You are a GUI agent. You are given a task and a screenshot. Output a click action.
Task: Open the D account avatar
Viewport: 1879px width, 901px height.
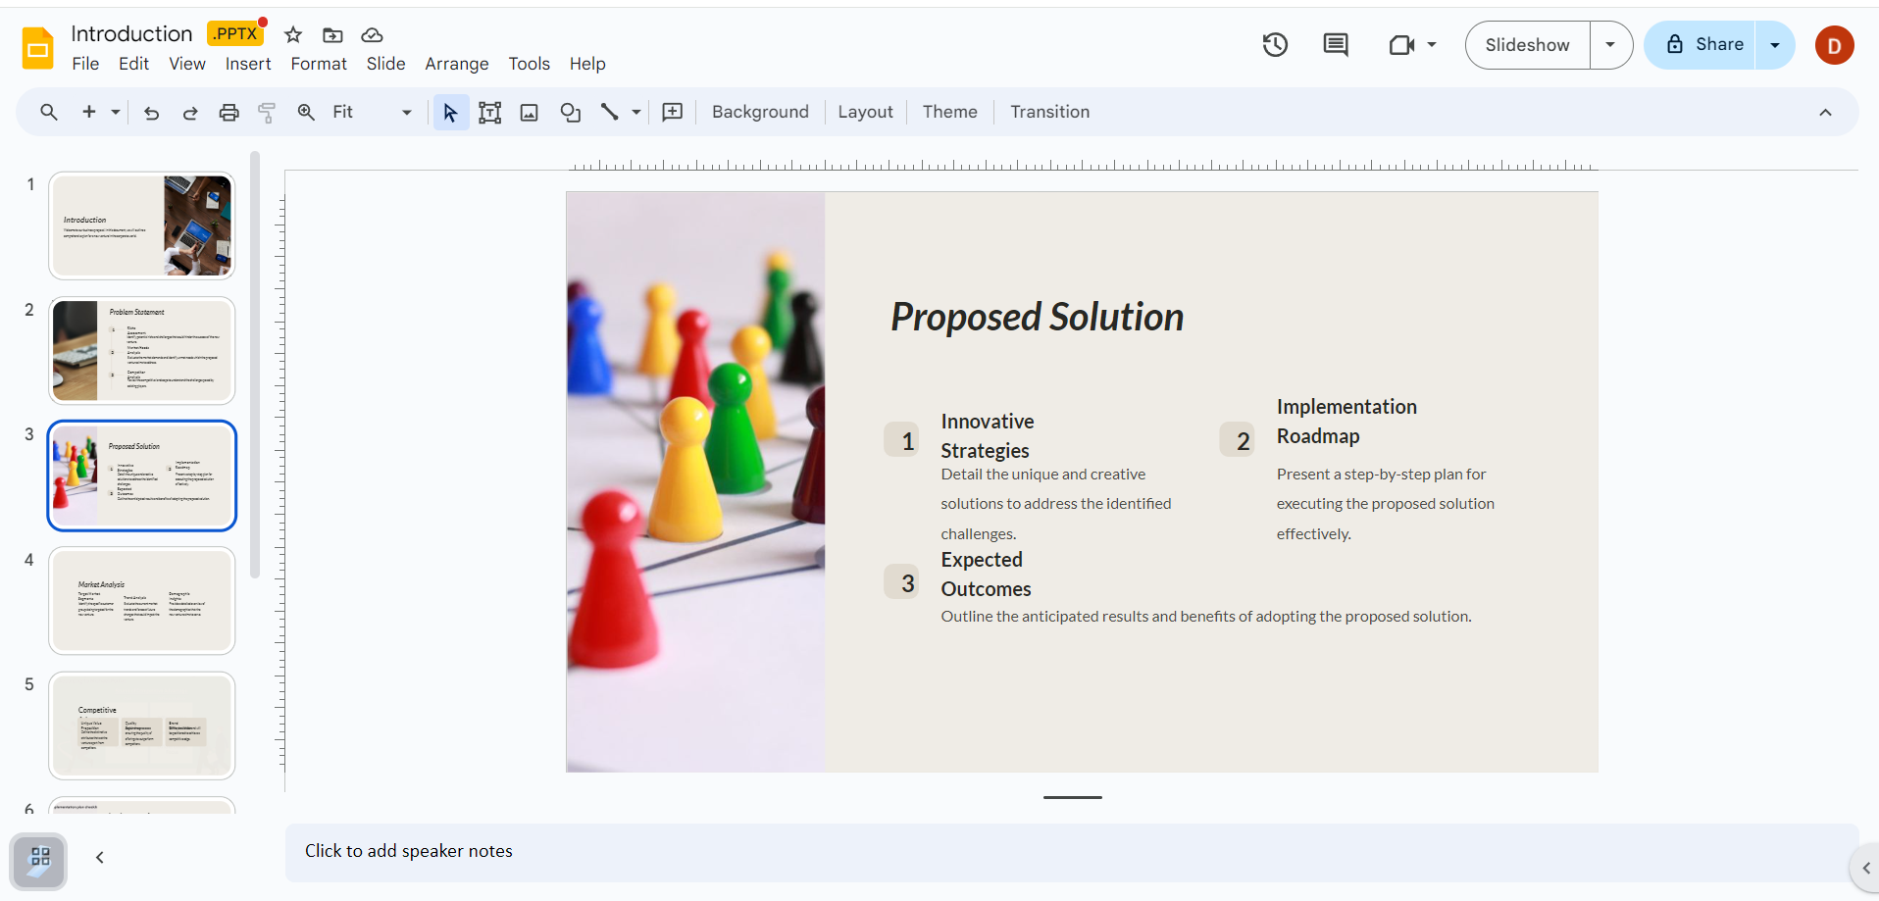point(1834,45)
